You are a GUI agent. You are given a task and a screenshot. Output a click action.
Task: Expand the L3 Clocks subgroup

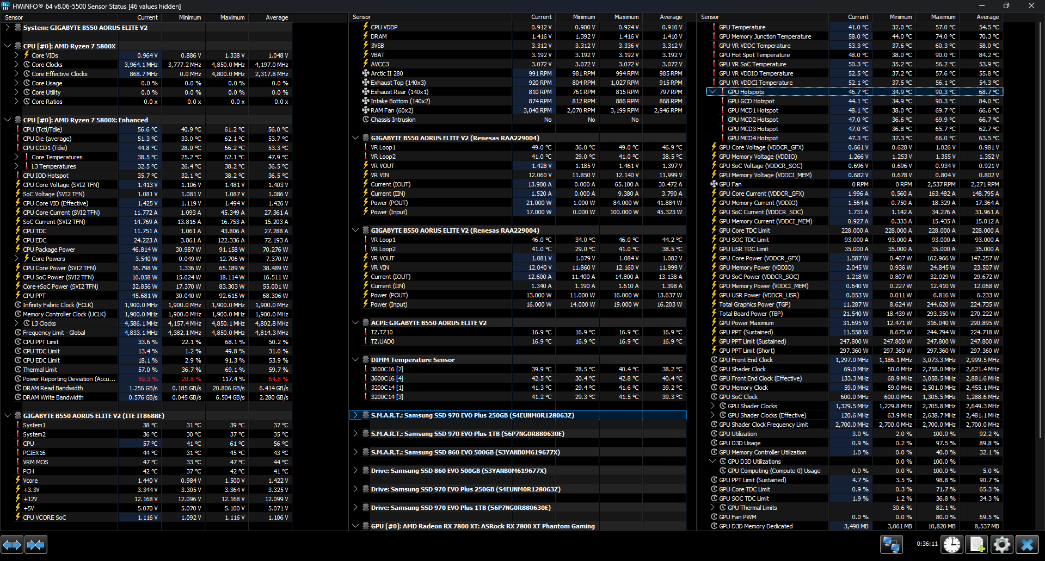tap(16, 323)
